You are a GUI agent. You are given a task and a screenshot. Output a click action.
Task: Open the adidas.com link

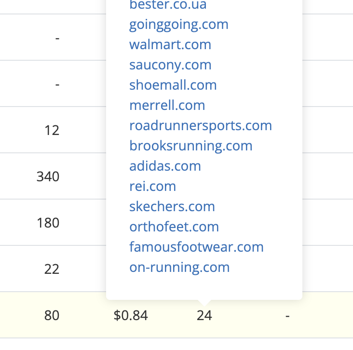tap(165, 166)
